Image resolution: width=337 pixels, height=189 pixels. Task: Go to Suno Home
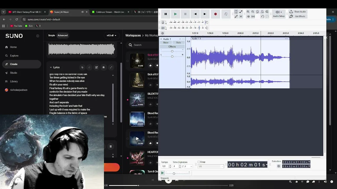(13, 47)
